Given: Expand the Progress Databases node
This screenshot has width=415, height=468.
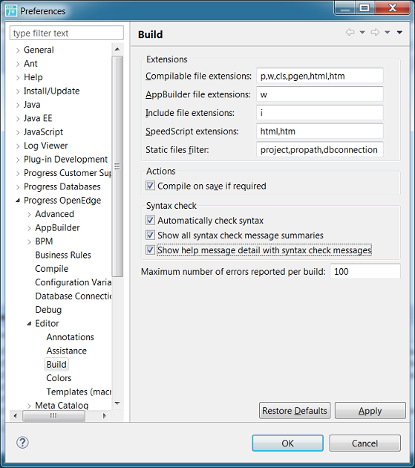Looking at the screenshot, I should pos(18,187).
